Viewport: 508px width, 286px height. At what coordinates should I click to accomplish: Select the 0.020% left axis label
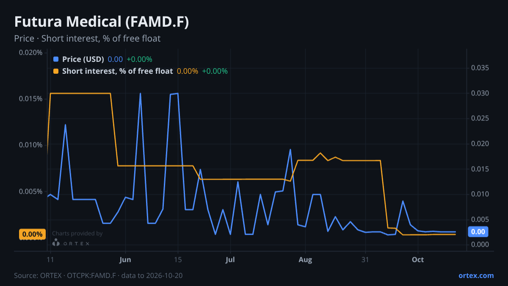tap(30, 53)
